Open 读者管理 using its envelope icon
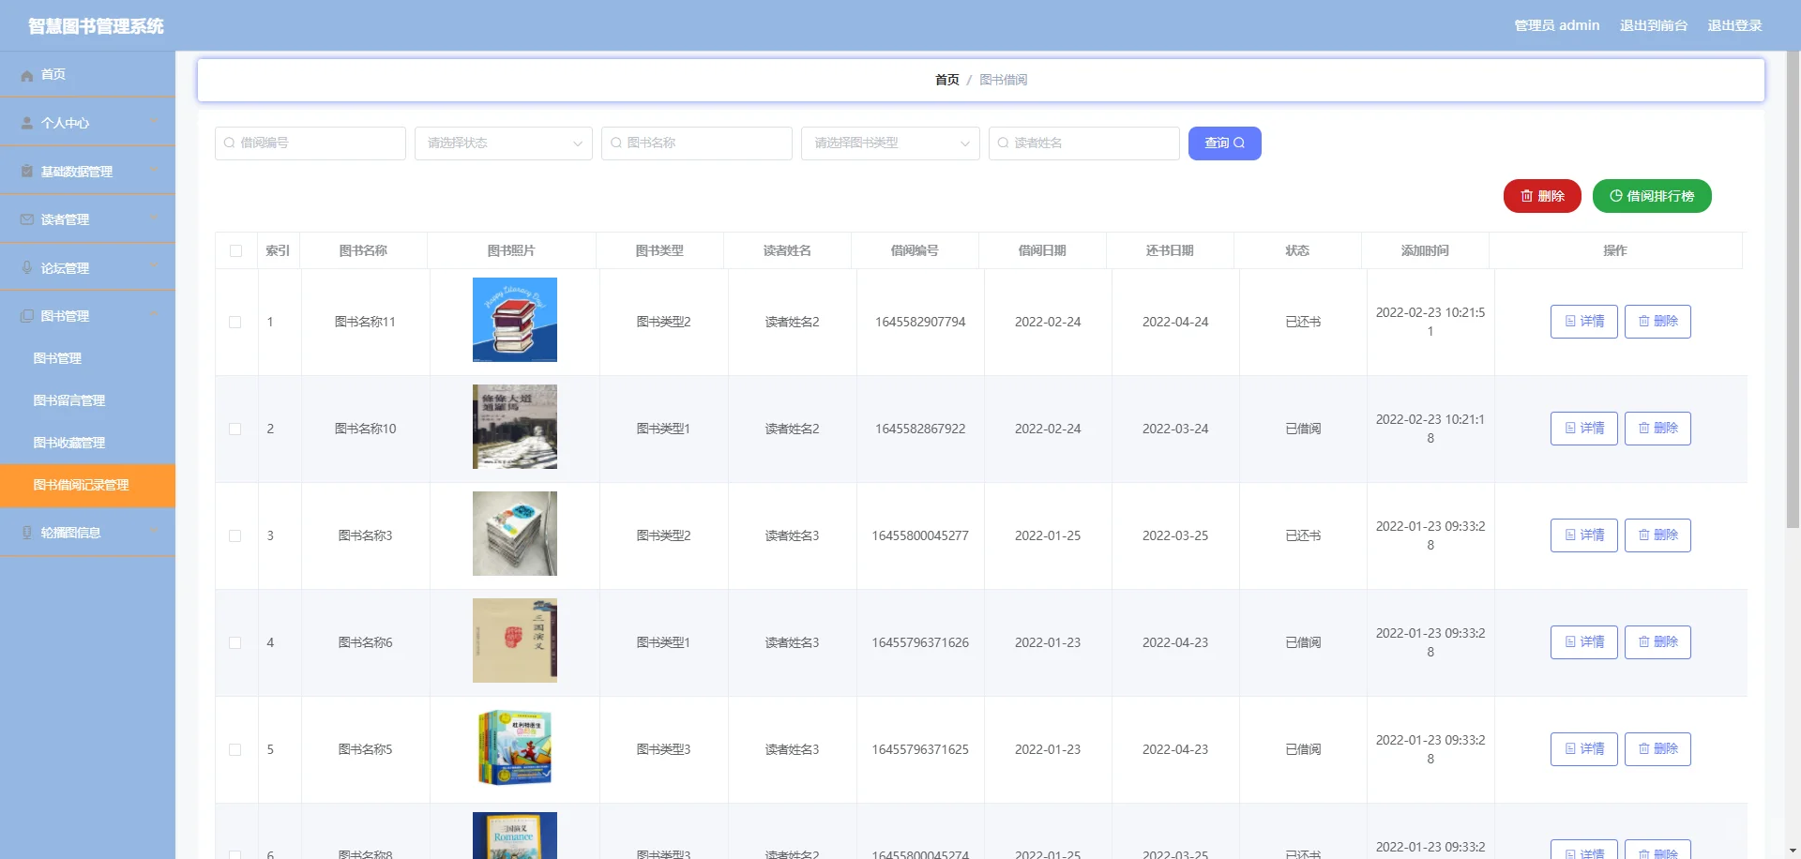The width and height of the screenshot is (1801, 859). pos(24,219)
